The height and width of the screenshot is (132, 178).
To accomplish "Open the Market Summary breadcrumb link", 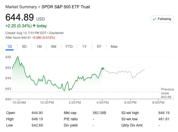I will 21,7.
